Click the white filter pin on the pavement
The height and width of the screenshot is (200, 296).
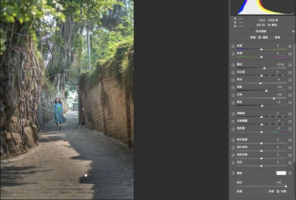point(86,175)
